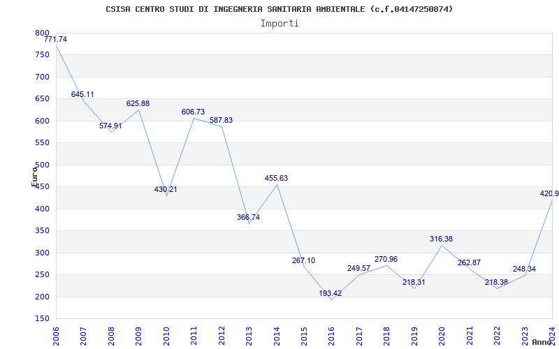
Task: Click year 2019 on the x-axis
Action: tap(414, 336)
